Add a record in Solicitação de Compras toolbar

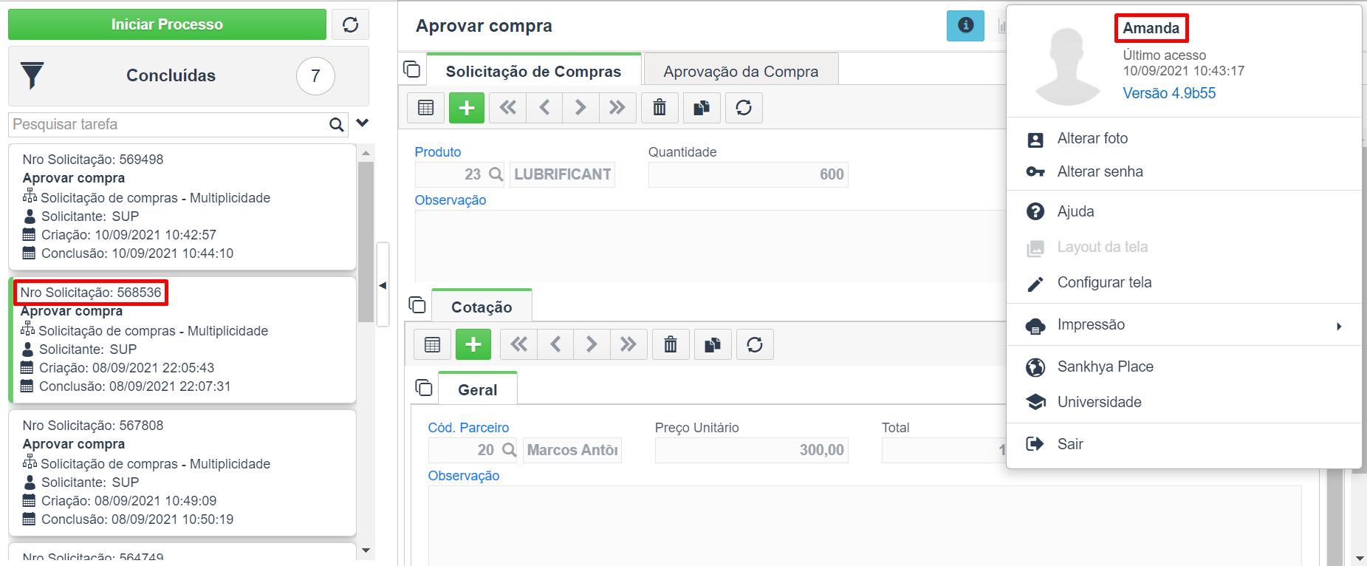coord(467,108)
